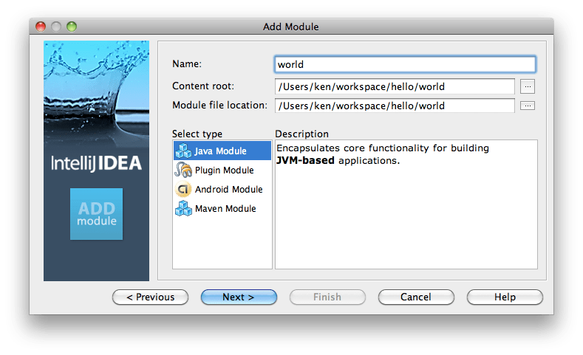Close the Add Module window
This screenshot has width=583, height=355.
[41, 27]
